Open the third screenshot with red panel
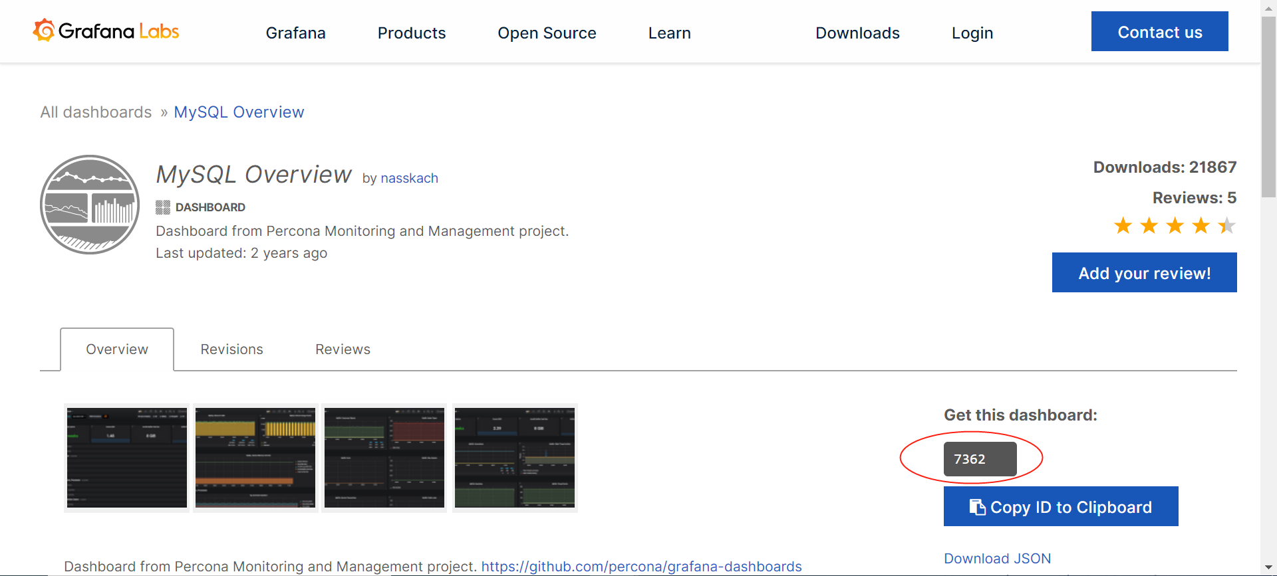The height and width of the screenshot is (576, 1277). pos(384,458)
